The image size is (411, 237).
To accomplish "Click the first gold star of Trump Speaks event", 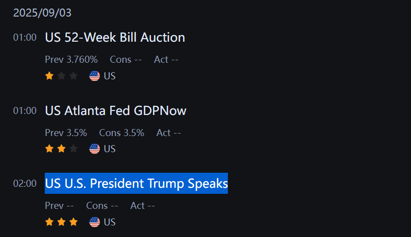I will click(49, 222).
